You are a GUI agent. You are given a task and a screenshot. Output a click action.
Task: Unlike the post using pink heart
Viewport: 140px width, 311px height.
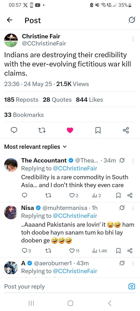click(x=70, y=130)
